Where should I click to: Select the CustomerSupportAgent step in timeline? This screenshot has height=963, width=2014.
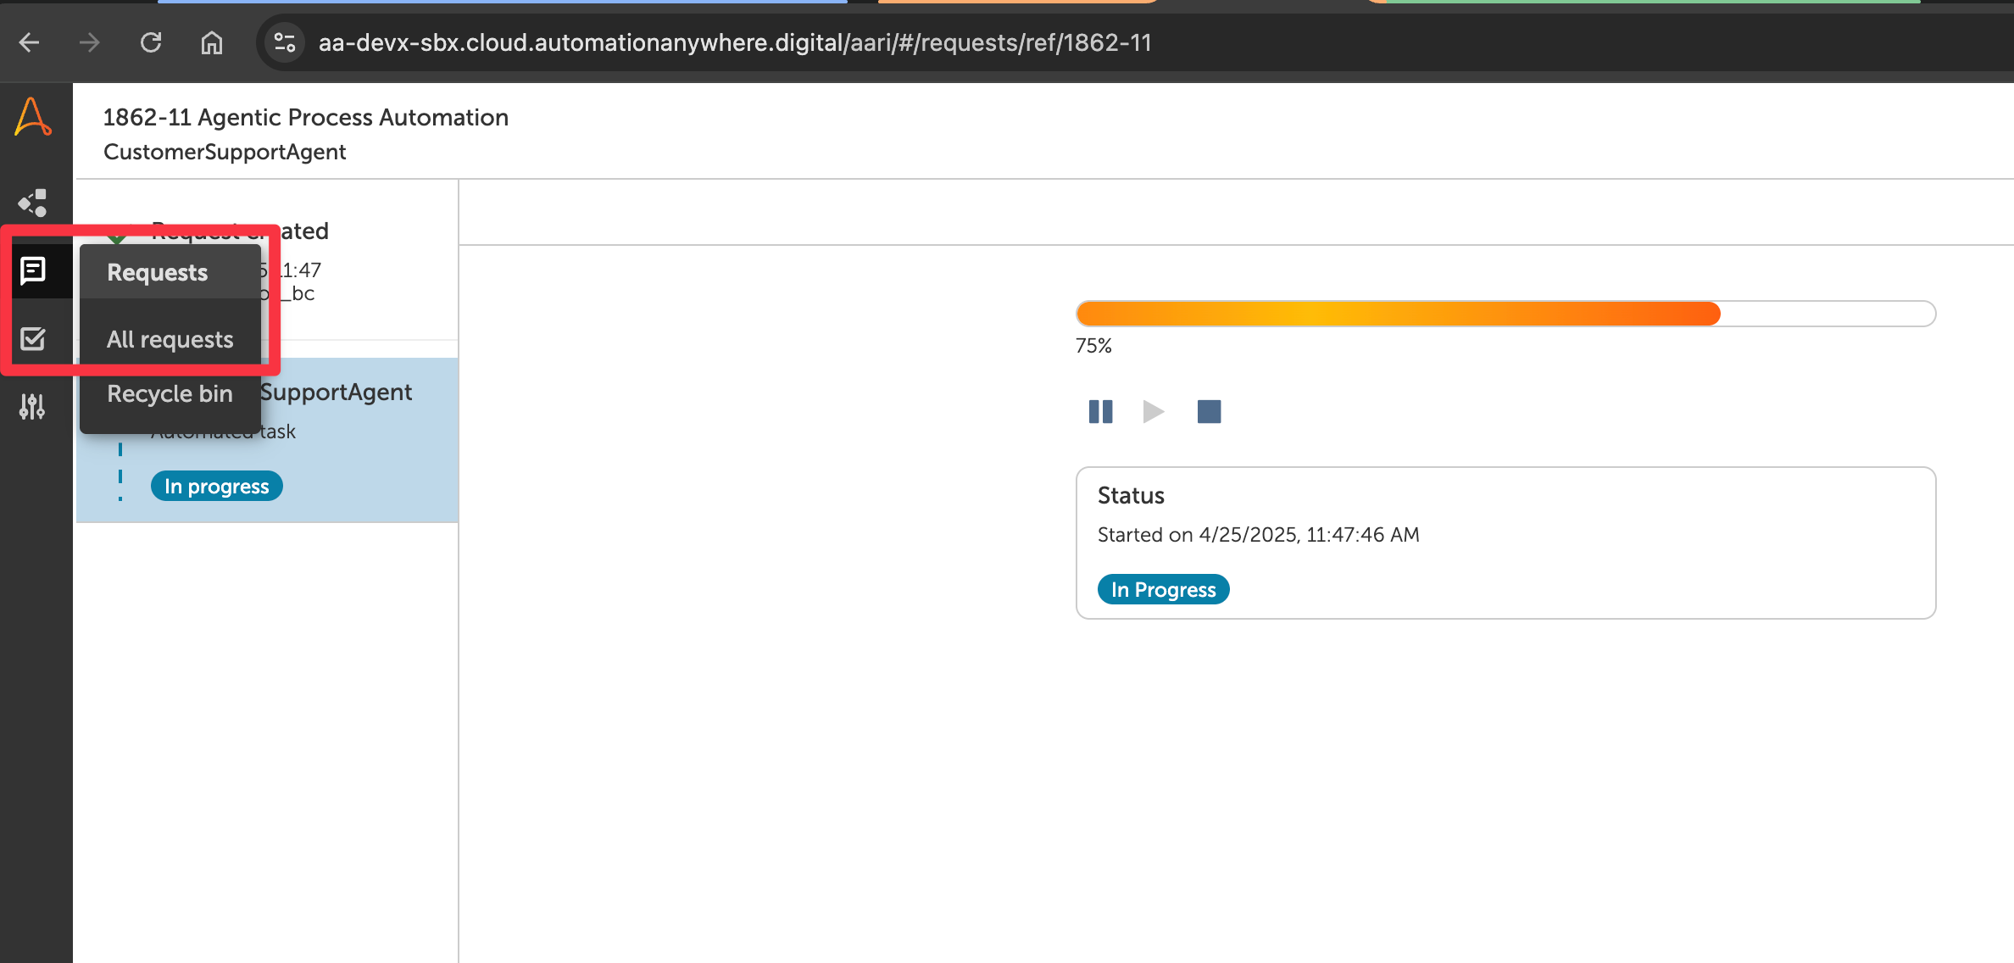pyautogui.click(x=267, y=440)
